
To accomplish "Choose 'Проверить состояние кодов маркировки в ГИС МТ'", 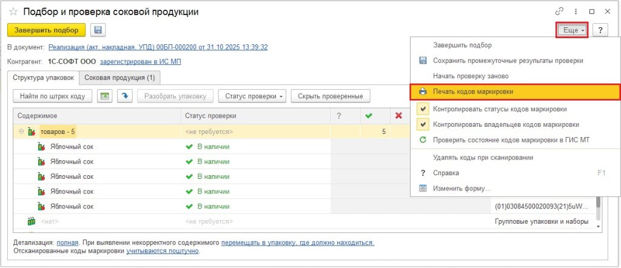I will coord(510,140).
